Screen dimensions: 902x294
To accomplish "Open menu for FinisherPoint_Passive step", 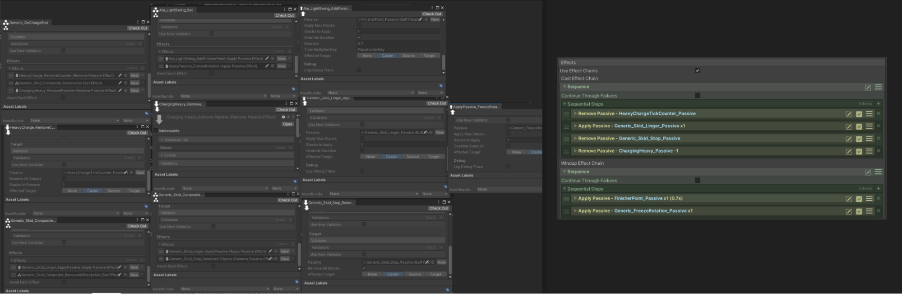I will click(x=869, y=199).
